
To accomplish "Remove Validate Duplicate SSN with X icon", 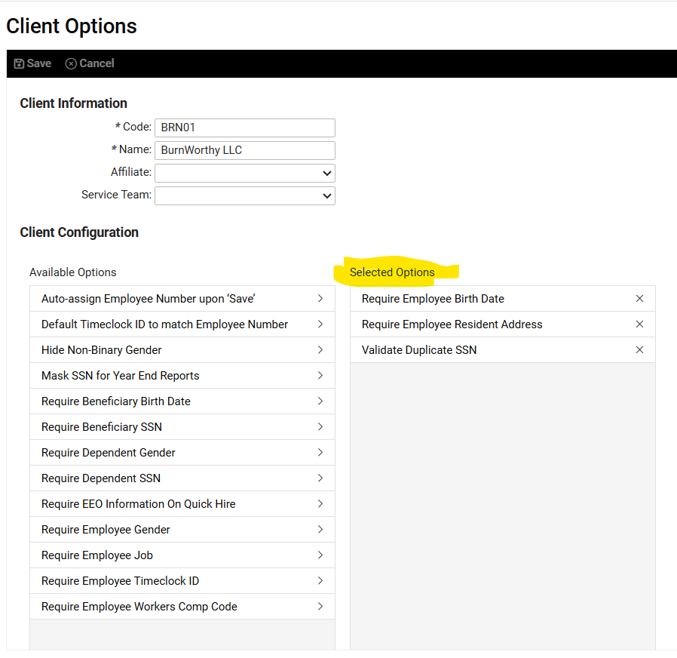I will click(x=639, y=350).
